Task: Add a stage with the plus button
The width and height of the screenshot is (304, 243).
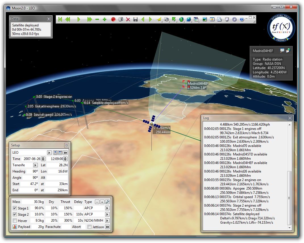Action: tap(102, 202)
